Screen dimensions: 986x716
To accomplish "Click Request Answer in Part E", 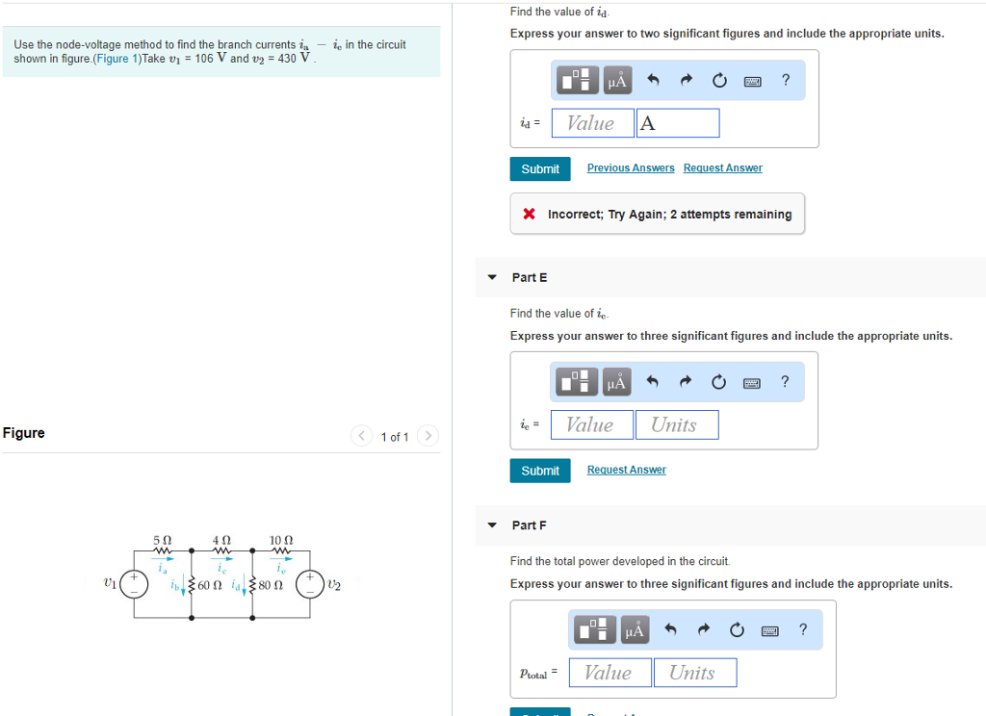I will pos(626,469).
